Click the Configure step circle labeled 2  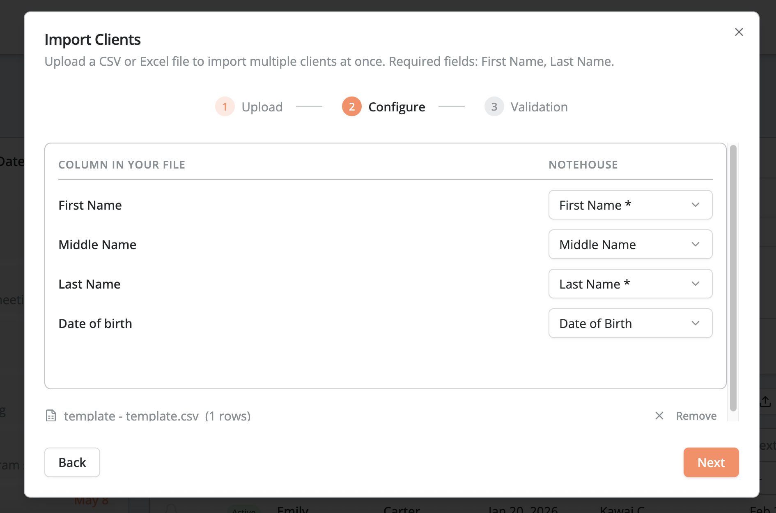pyautogui.click(x=352, y=106)
